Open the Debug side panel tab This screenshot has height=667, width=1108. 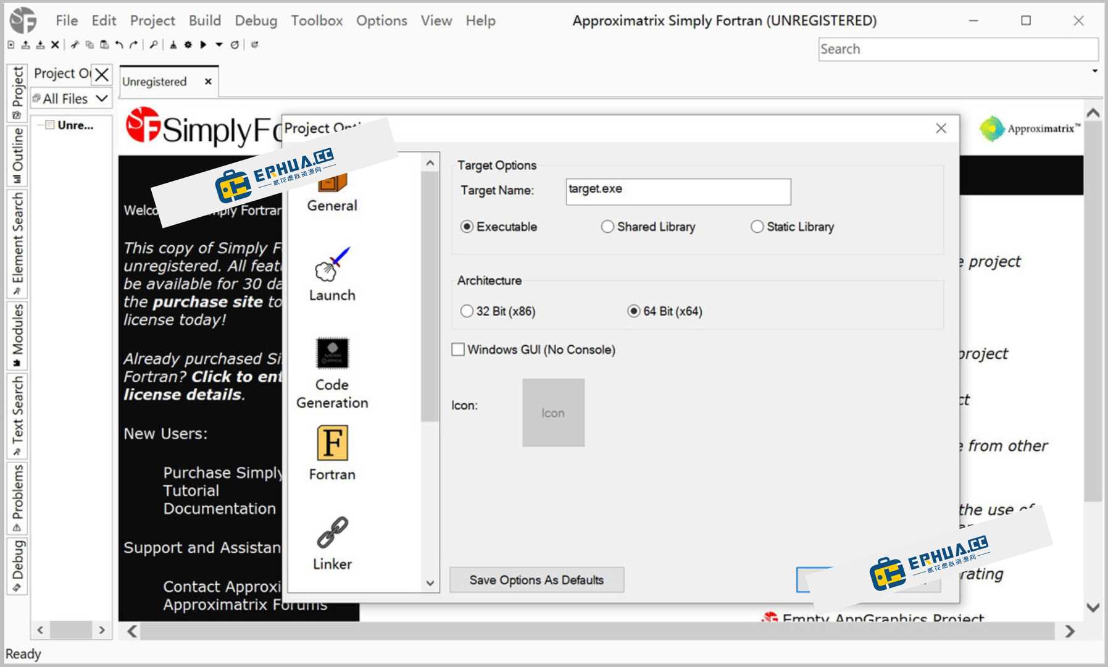pyautogui.click(x=17, y=566)
